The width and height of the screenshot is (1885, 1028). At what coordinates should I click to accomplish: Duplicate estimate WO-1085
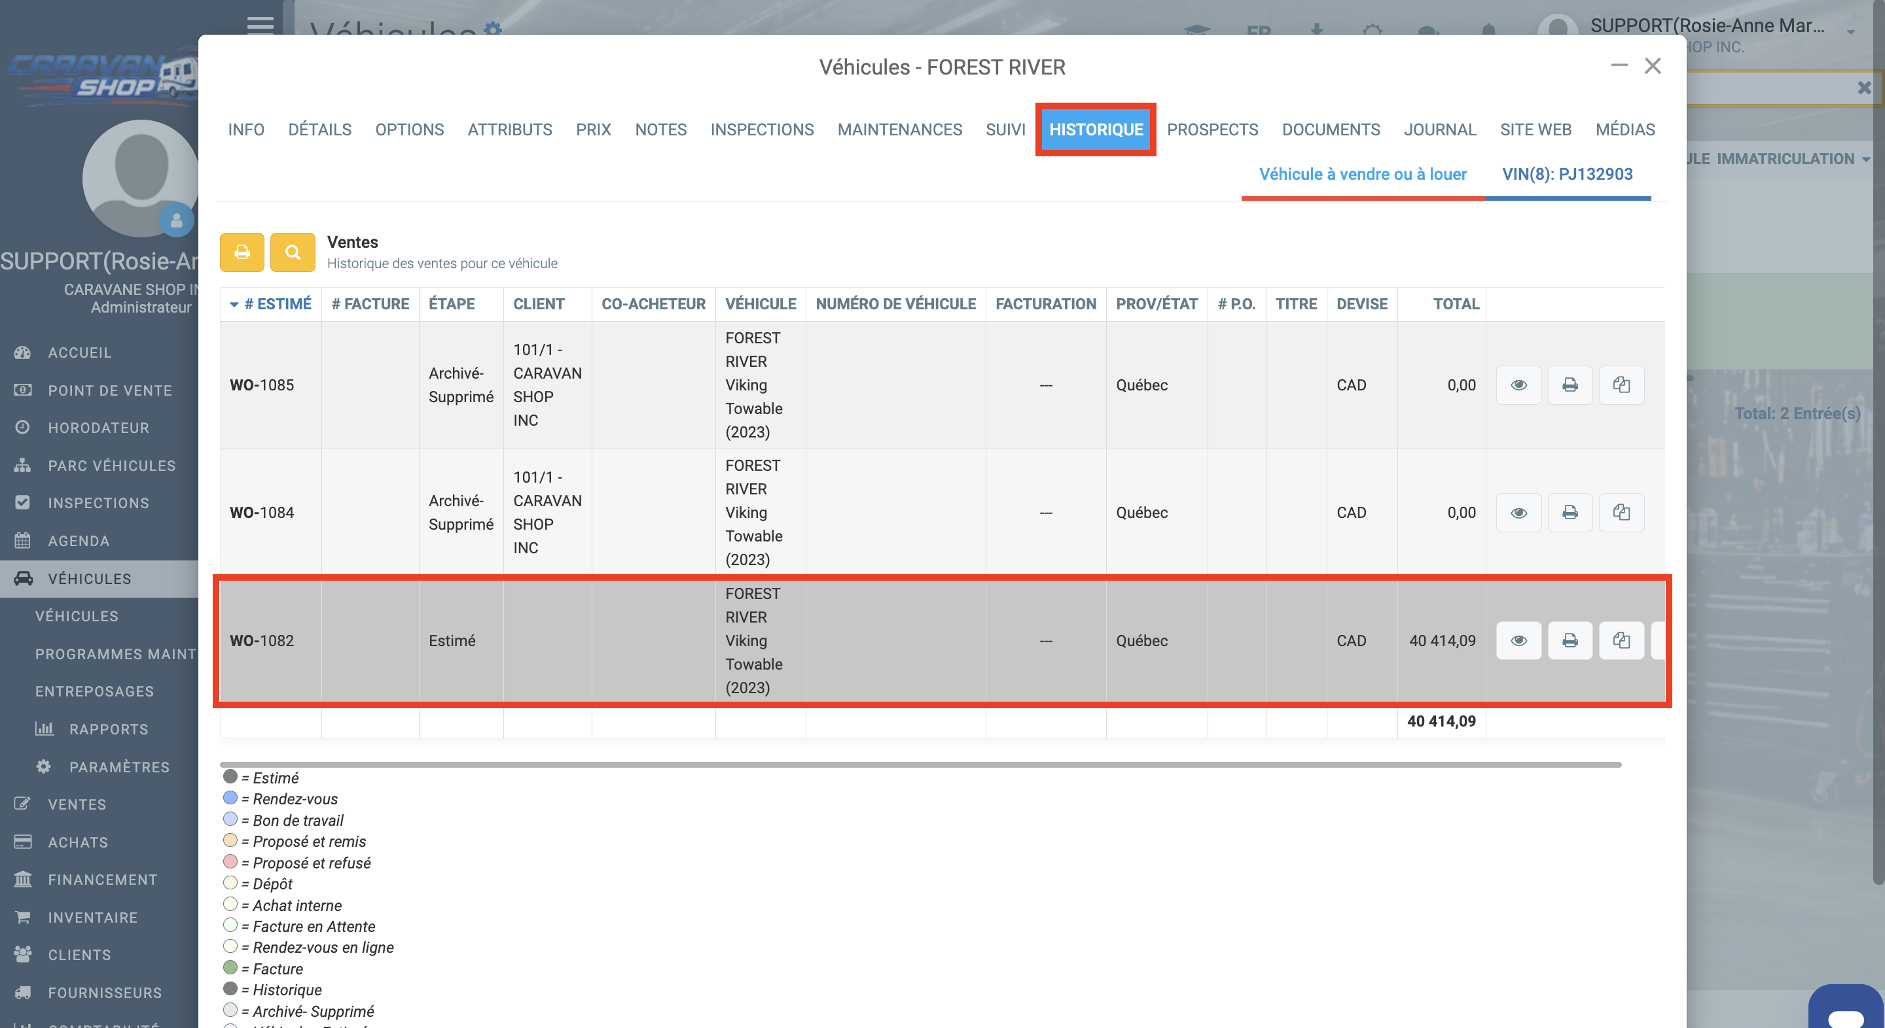click(1622, 385)
